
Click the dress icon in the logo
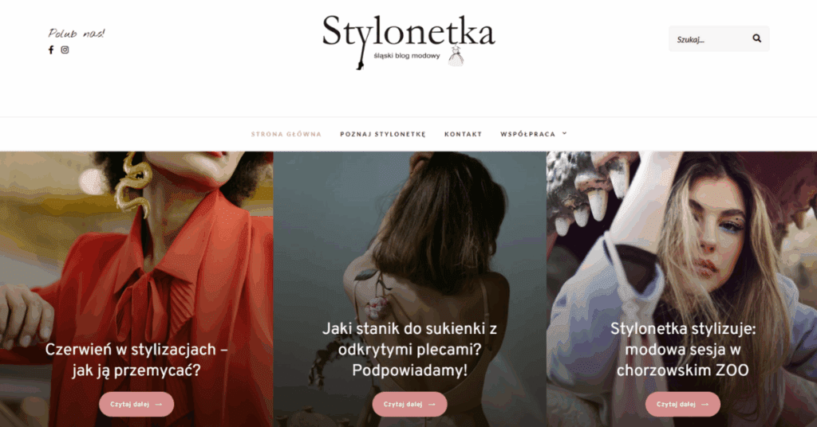pyautogui.click(x=456, y=57)
